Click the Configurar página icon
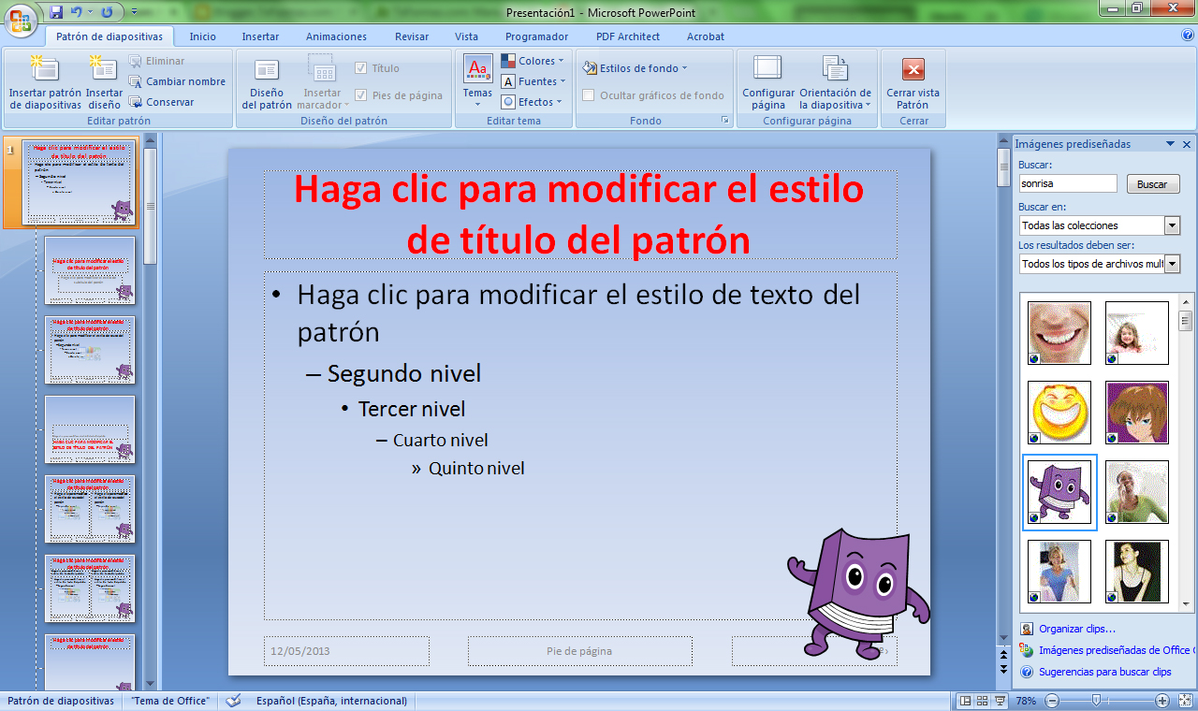 pyautogui.click(x=767, y=69)
